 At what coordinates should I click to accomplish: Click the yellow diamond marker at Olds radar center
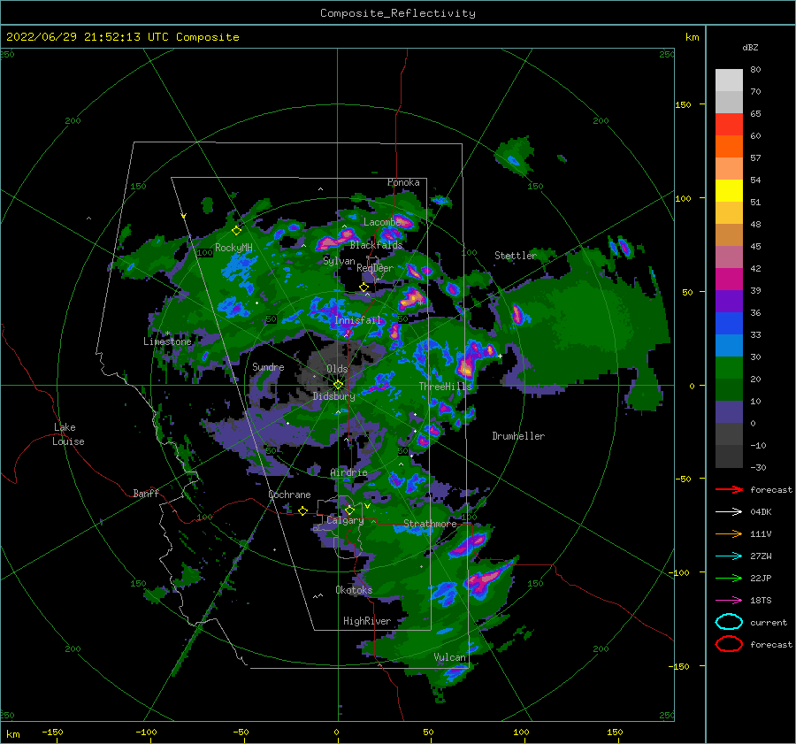[338, 385]
